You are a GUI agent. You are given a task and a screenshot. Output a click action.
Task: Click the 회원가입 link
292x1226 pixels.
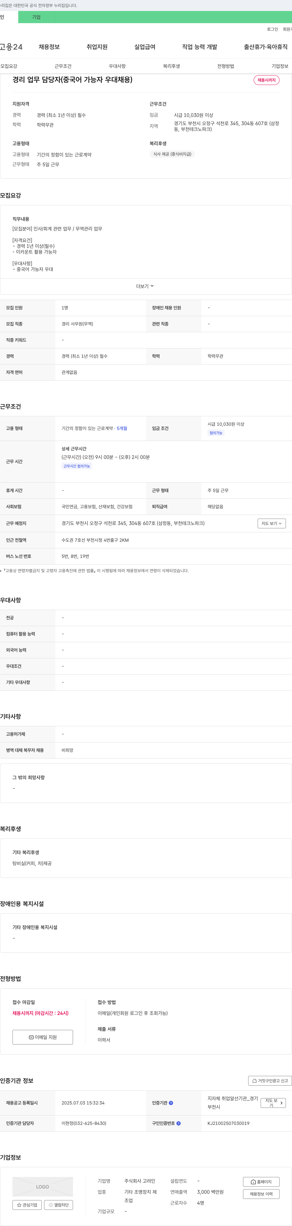[x=287, y=29]
